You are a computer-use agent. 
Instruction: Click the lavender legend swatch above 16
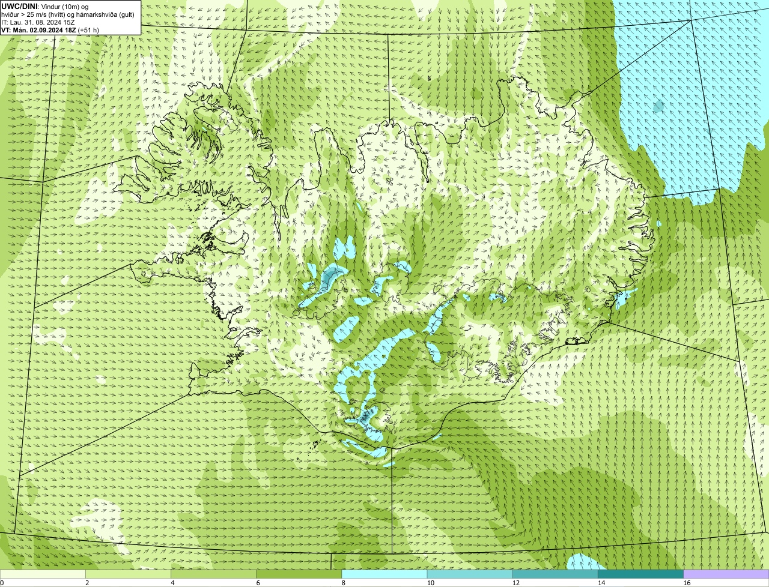(726, 574)
